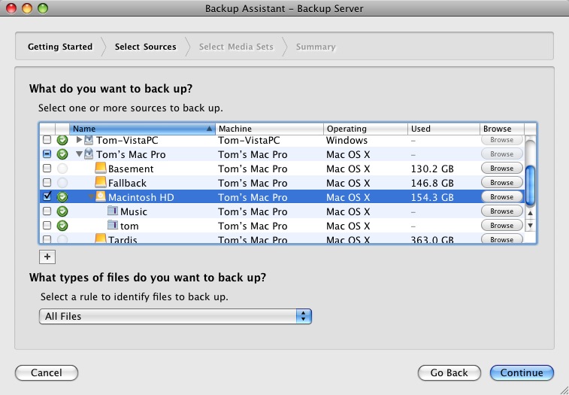Viewport: 569px width, 395px height.
Task: Browse the Basement volume
Action: (x=502, y=169)
